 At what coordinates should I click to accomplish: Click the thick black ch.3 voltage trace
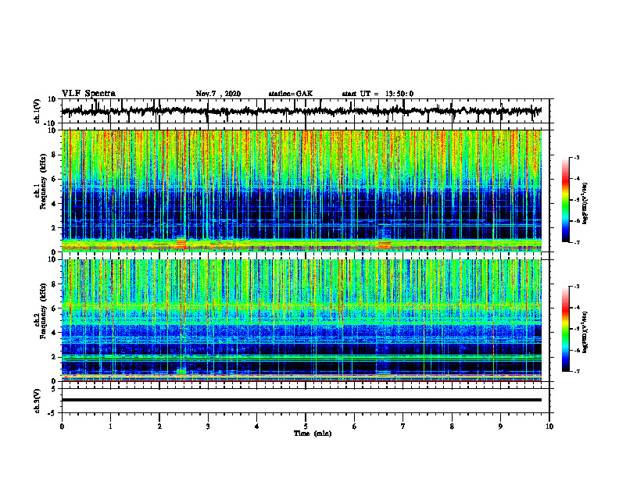(x=302, y=400)
